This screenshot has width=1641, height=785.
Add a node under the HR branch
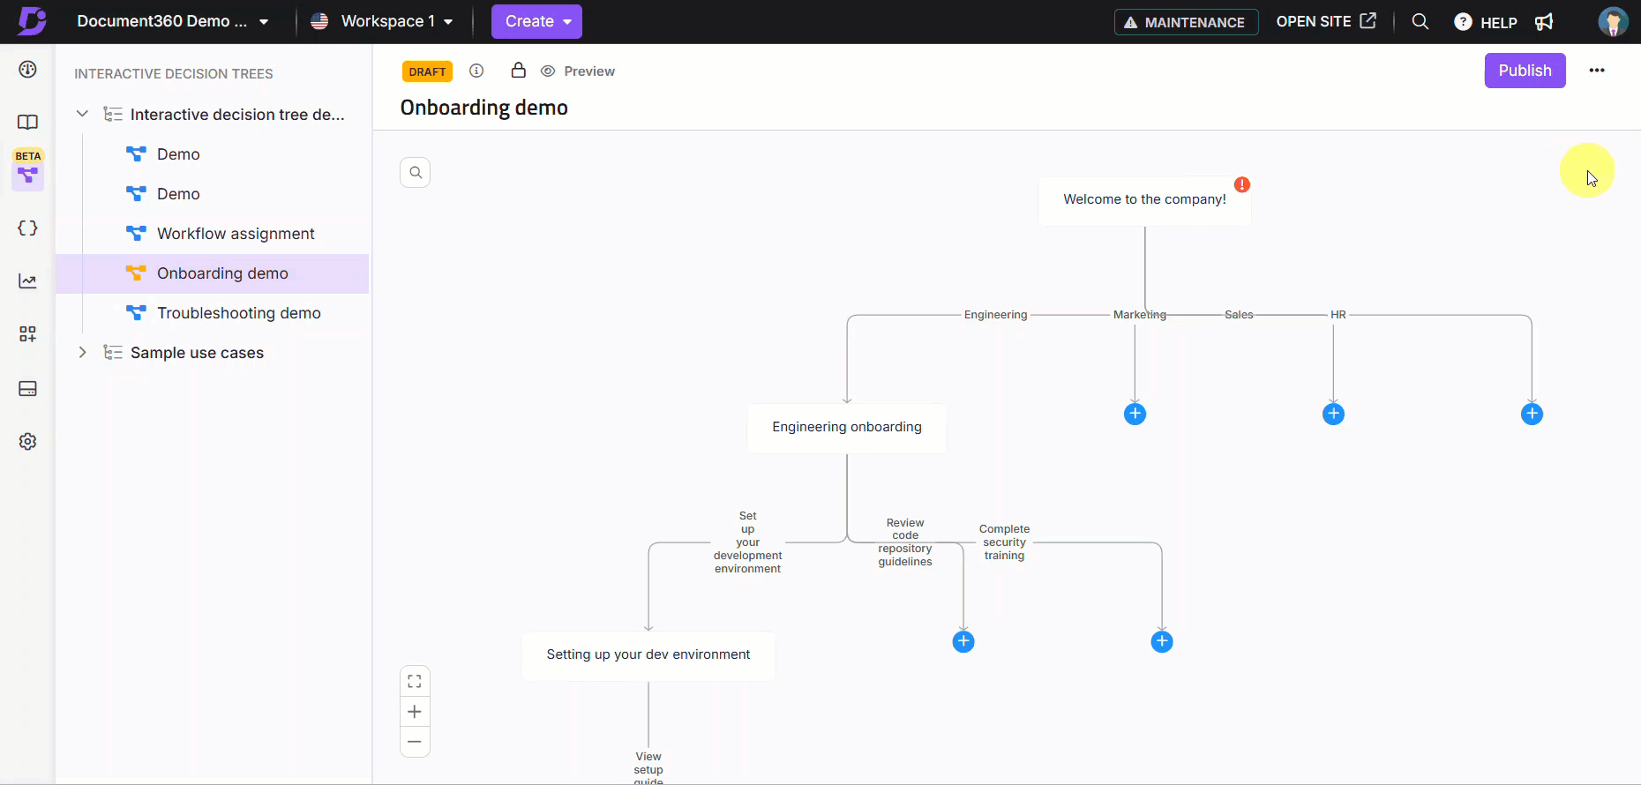pyautogui.click(x=1532, y=414)
